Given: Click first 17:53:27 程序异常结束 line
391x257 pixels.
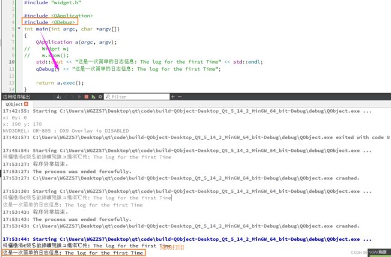Looking at the screenshot, I should click(35, 164).
